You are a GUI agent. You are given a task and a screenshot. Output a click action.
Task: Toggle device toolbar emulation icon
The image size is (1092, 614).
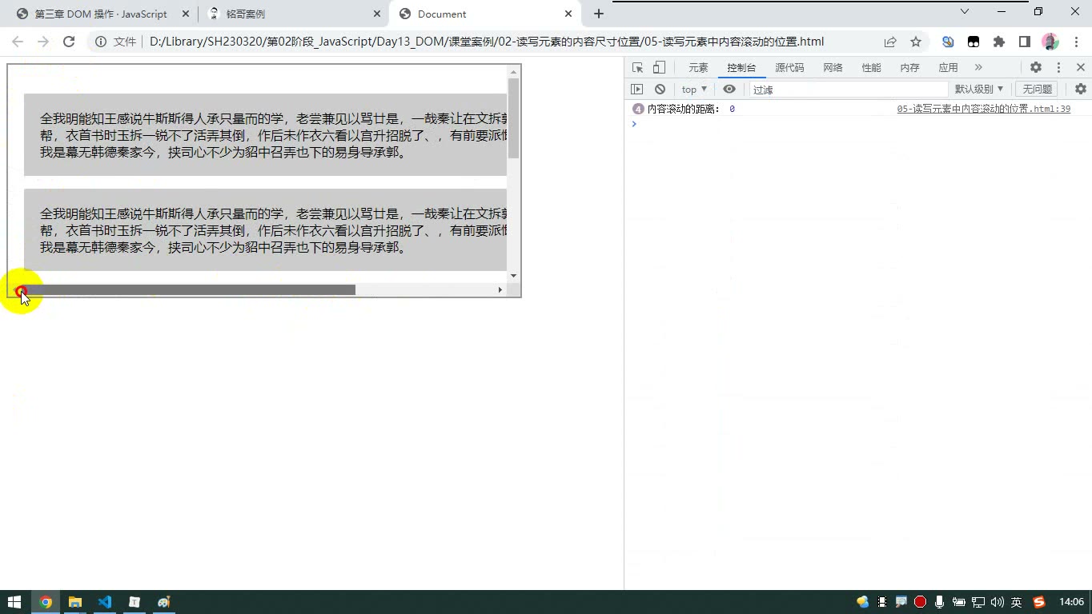coord(659,68)
